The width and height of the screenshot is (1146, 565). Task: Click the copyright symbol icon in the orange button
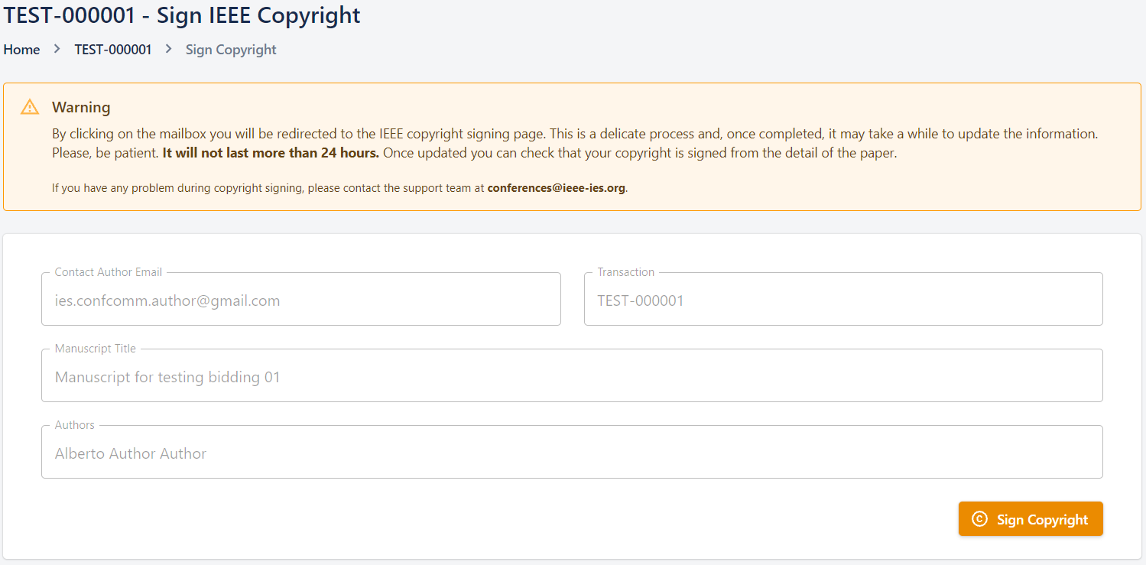pos(979,519)
